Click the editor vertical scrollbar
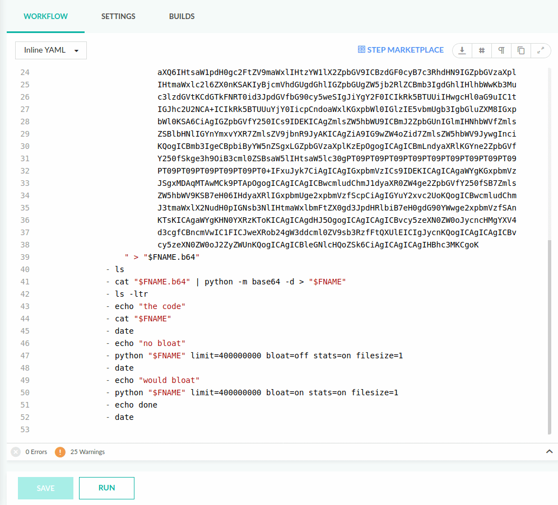The width and height of the screenshot is (558, 505). pos(549,336)
